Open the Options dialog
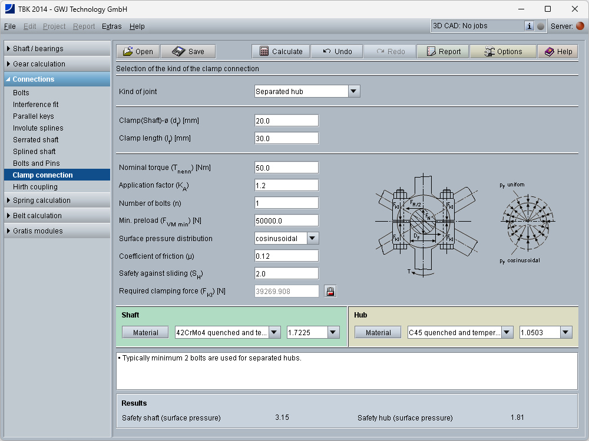Screen dimensions: 589x441 [x=503, y=52]
